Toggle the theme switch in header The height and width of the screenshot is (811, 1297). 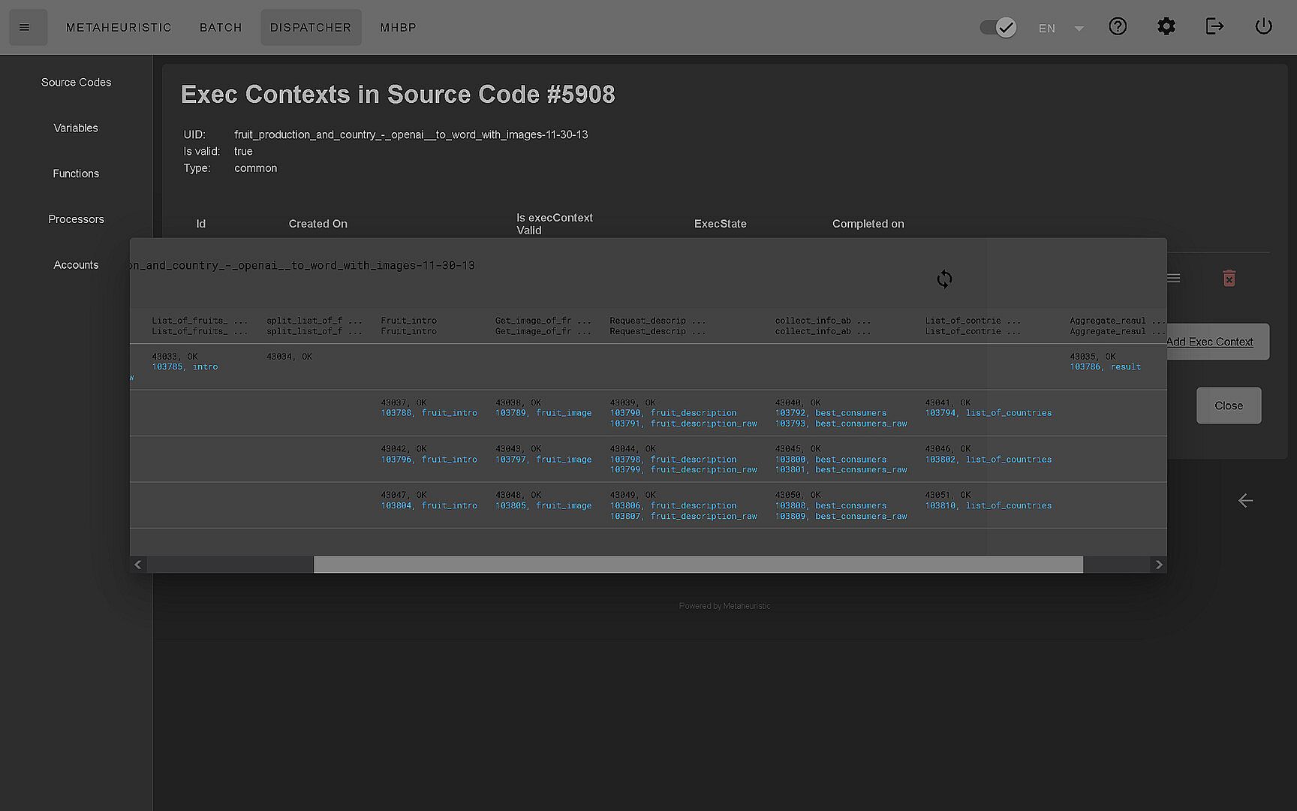(x=998, y=28)
